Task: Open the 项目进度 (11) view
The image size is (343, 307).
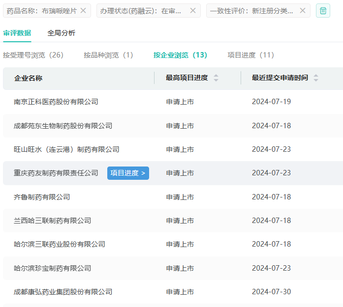Action: click(x=250, y=55)
